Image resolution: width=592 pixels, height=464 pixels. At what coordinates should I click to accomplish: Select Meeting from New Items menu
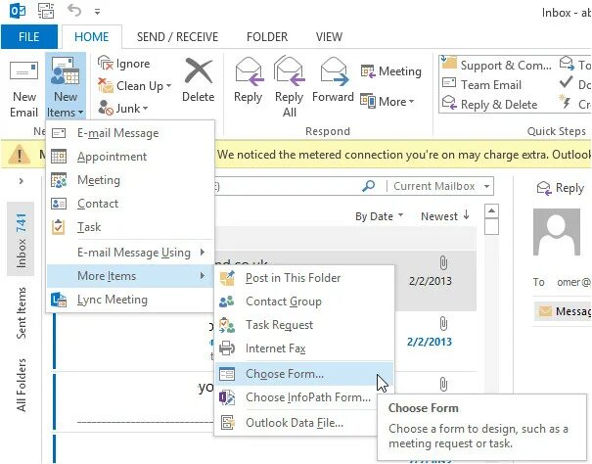(x=130, y=180)
